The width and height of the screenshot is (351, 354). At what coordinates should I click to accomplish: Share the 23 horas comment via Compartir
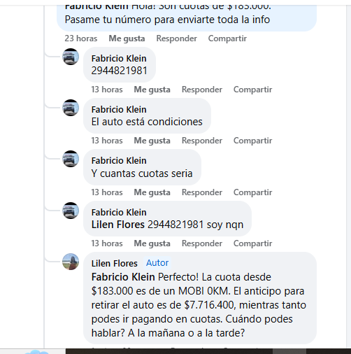(x=227, y=38)
